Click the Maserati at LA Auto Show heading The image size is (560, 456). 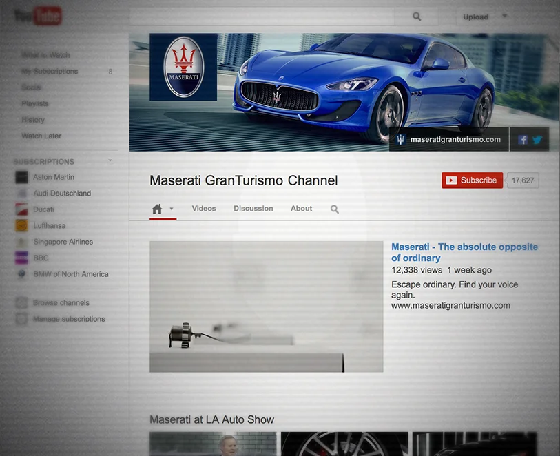[211, 419]
